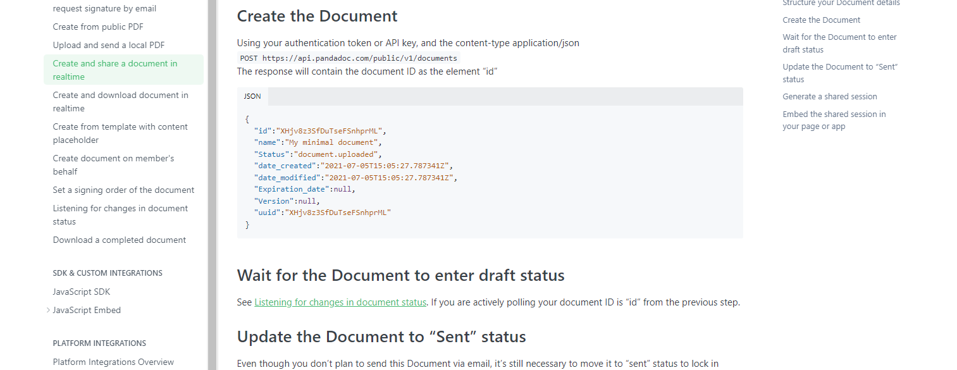Open "Upload and send a local PDF"
This screenshot has height=370, width=957.
point(108,45)
